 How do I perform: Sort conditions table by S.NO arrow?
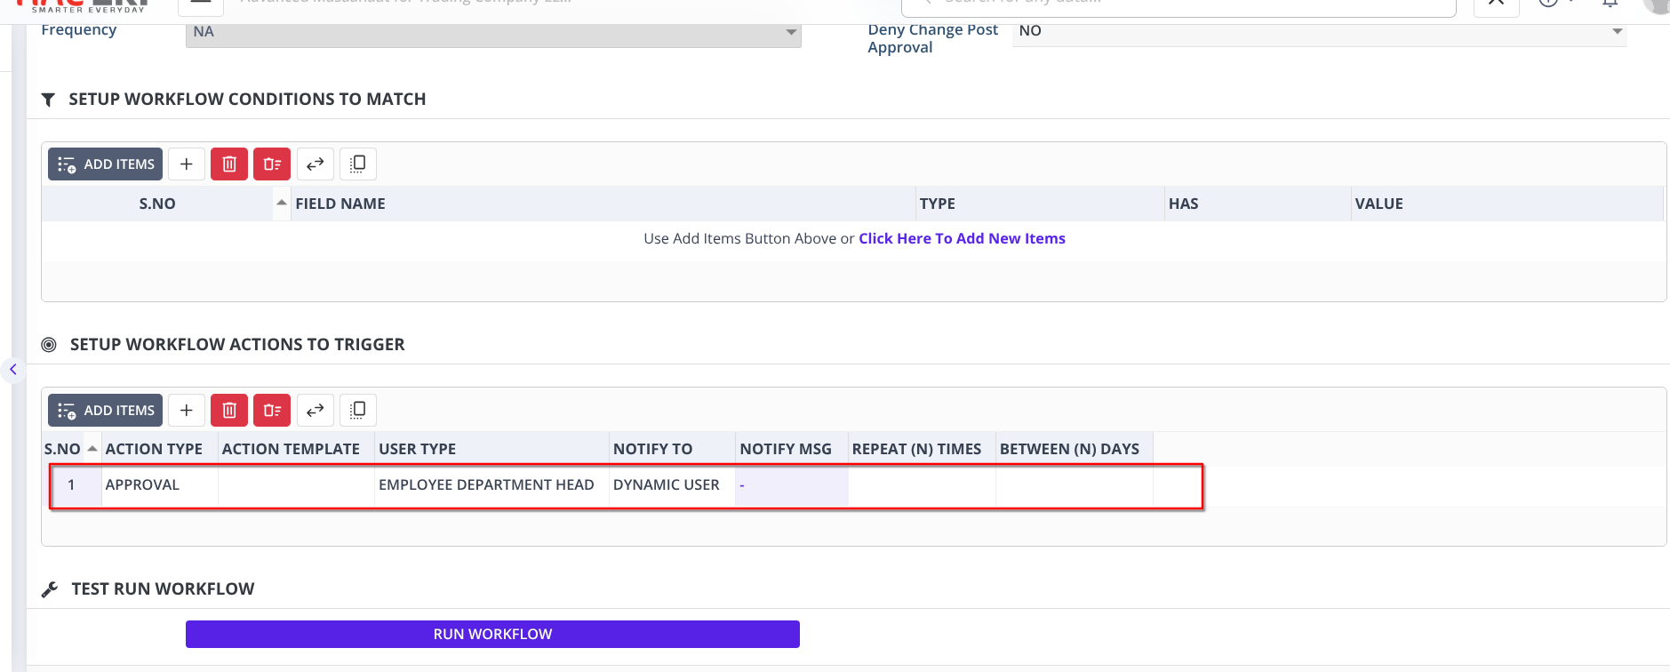point(281,204)
